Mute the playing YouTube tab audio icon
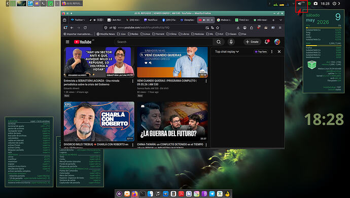 pos(204,20)
